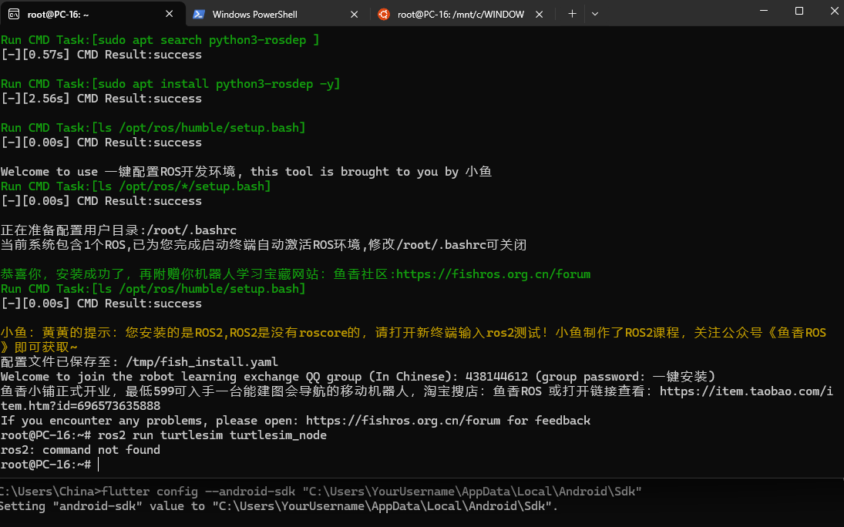Maximize the terminal window
Viewport: 844px width, 527px height.
pos(799,11)
